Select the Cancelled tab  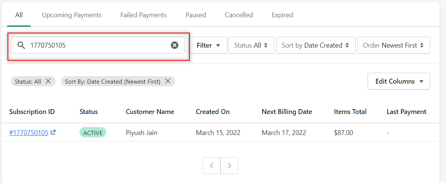239,15
